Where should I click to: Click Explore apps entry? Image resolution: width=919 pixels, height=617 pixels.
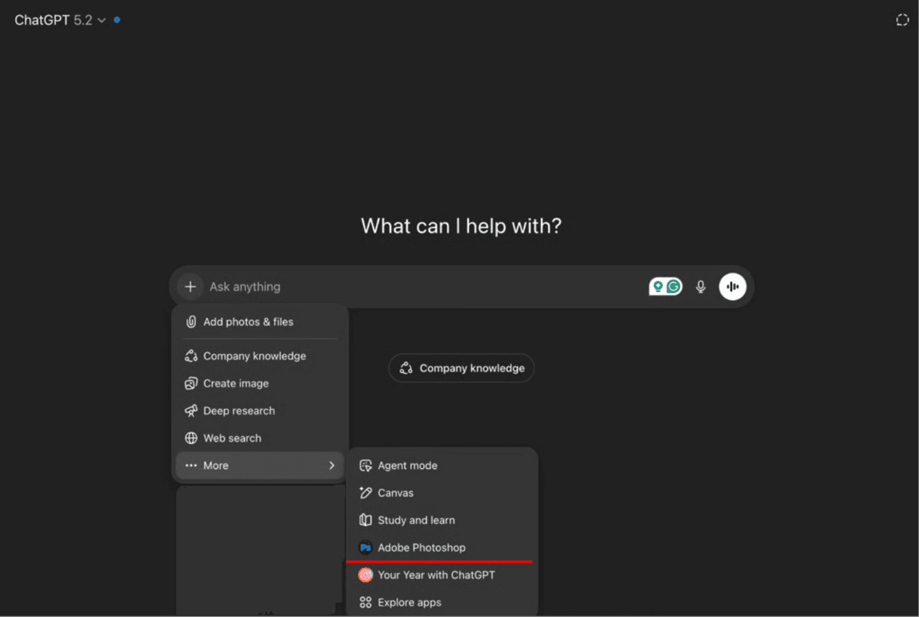442,603
